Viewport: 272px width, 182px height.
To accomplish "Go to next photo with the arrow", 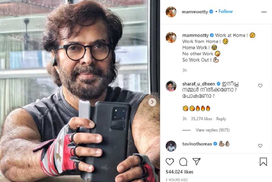I will [152, 102].
